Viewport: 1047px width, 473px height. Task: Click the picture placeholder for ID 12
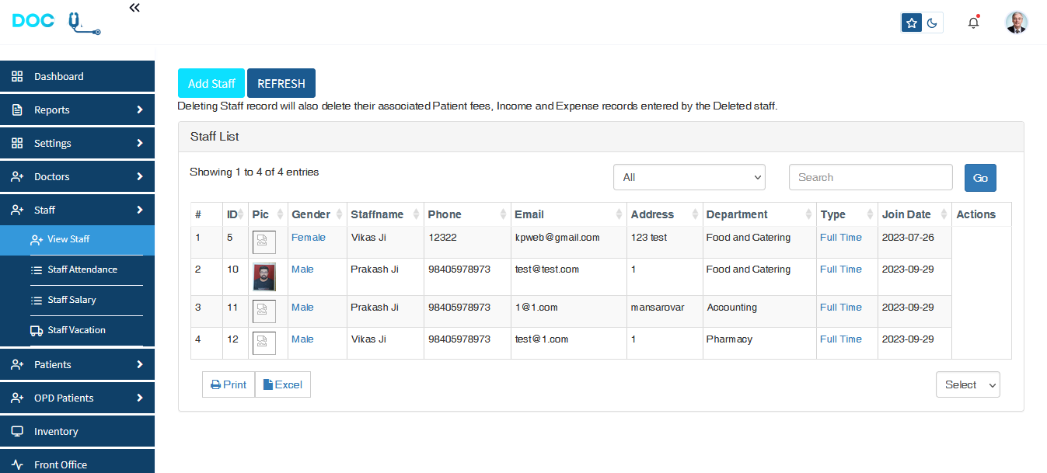[x=264, y=343]
